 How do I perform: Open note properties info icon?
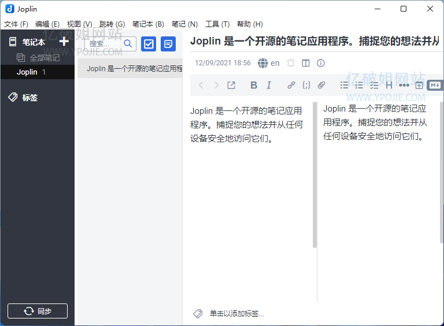[321, 63]
